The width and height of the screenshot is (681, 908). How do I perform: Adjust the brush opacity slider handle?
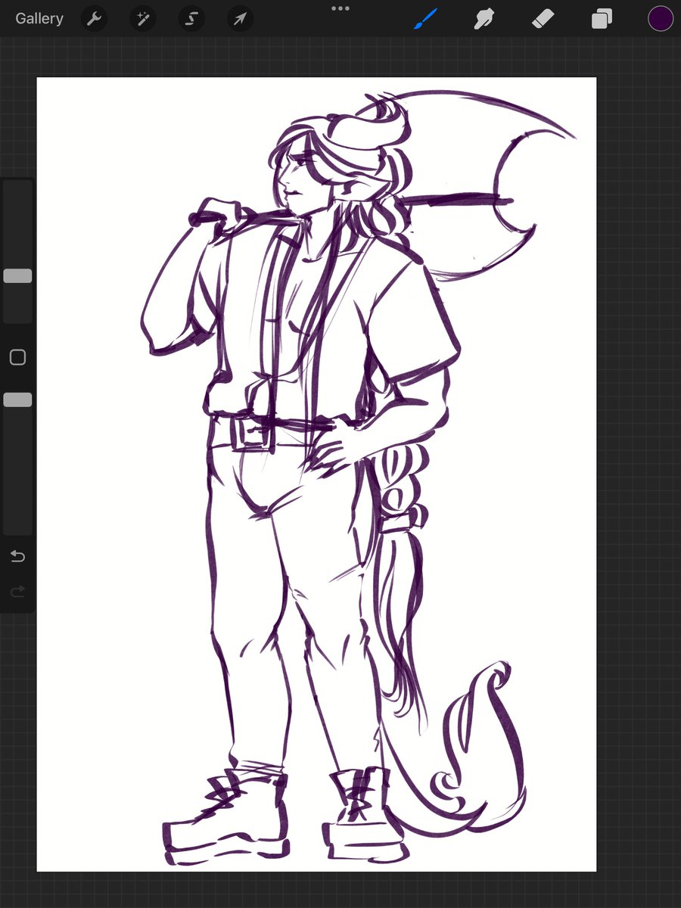pos(17,400)
